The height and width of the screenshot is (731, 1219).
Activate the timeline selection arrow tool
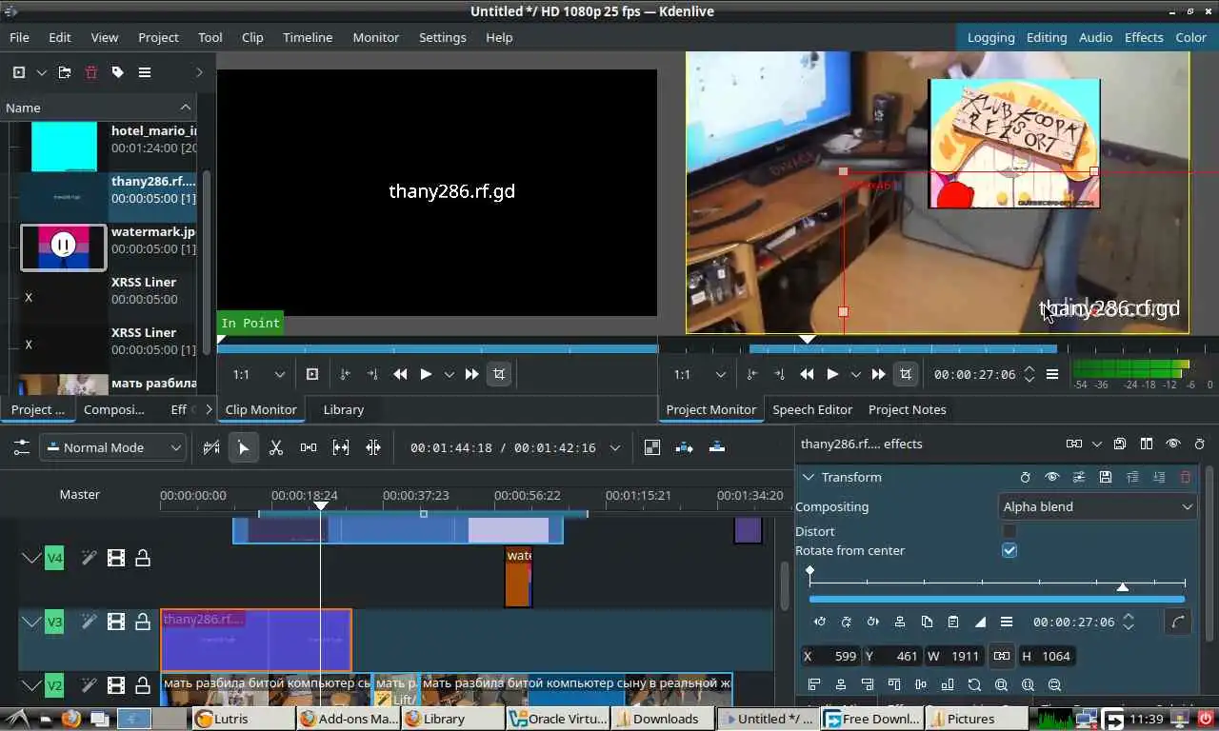pyautogui.click(x=244, y=447)
